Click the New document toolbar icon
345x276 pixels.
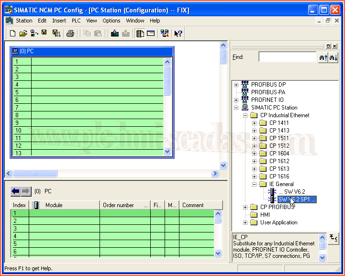tap(13, 33)
